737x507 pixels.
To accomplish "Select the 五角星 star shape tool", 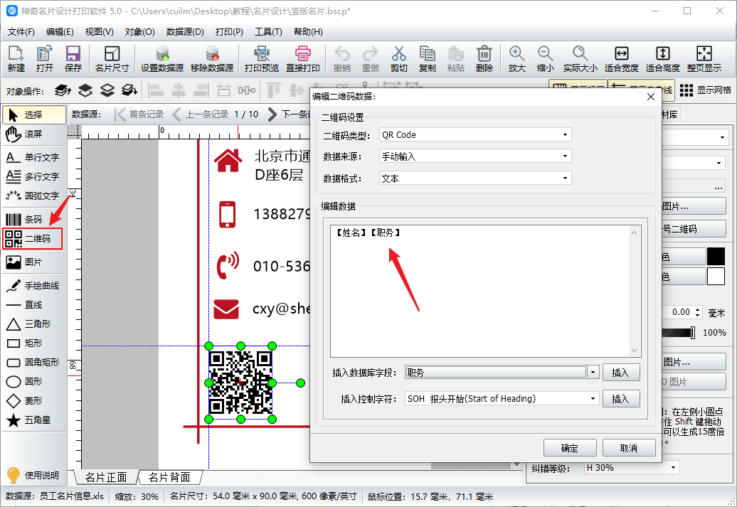I will [32, 420].
